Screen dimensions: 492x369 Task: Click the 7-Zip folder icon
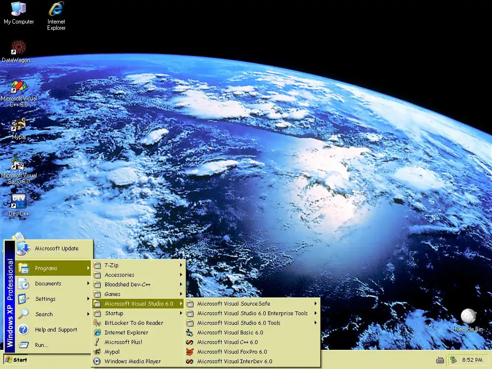click(97, 265)
